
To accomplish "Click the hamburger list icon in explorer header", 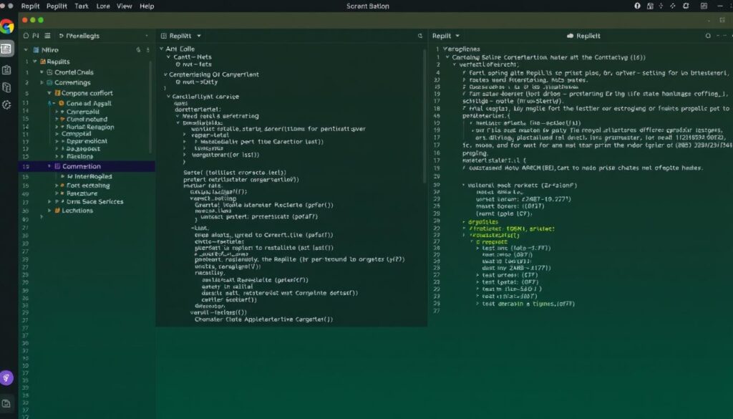I will click(47, 35).
